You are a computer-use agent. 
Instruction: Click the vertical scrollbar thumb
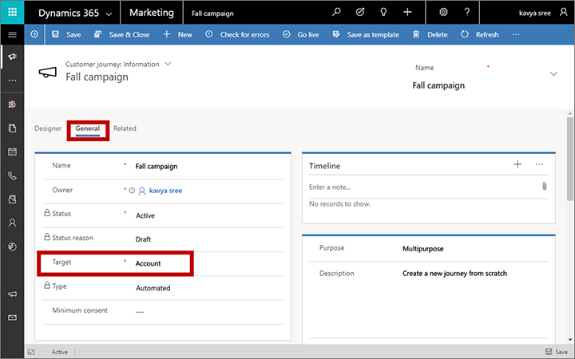point(570,159)
